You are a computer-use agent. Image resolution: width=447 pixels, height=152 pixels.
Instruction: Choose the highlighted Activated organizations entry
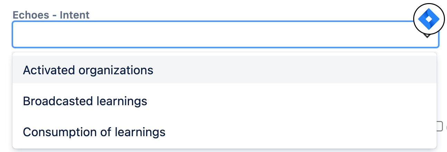225,70
